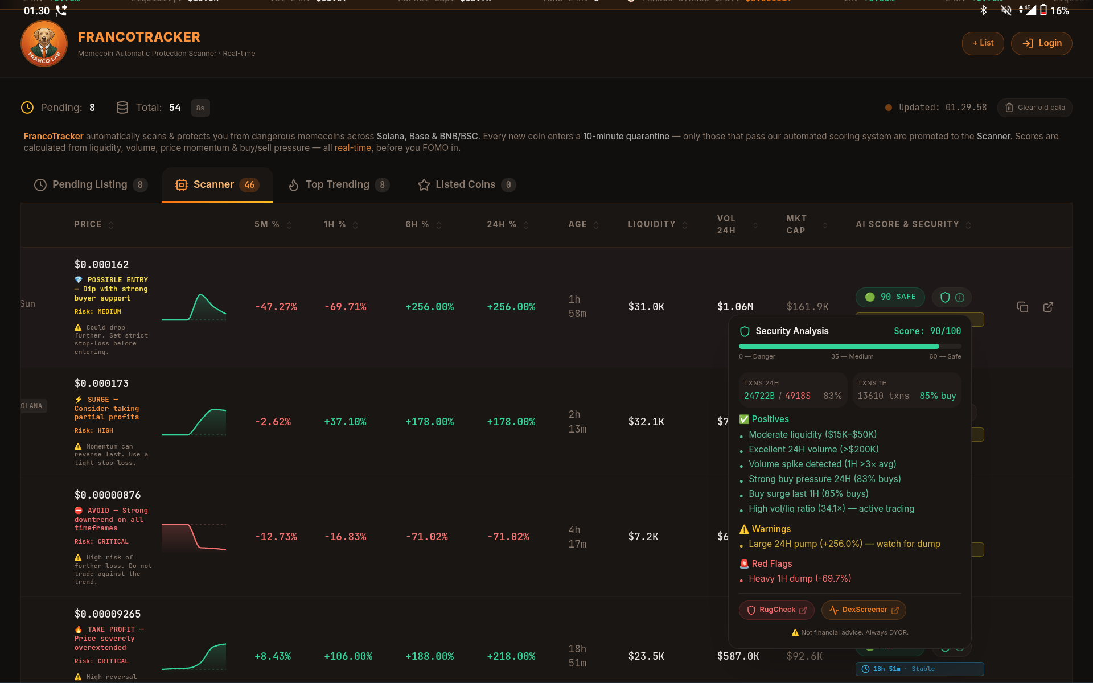Toggle shield security info icon
Screen dimensions: 1093x683
click(952, 297)
